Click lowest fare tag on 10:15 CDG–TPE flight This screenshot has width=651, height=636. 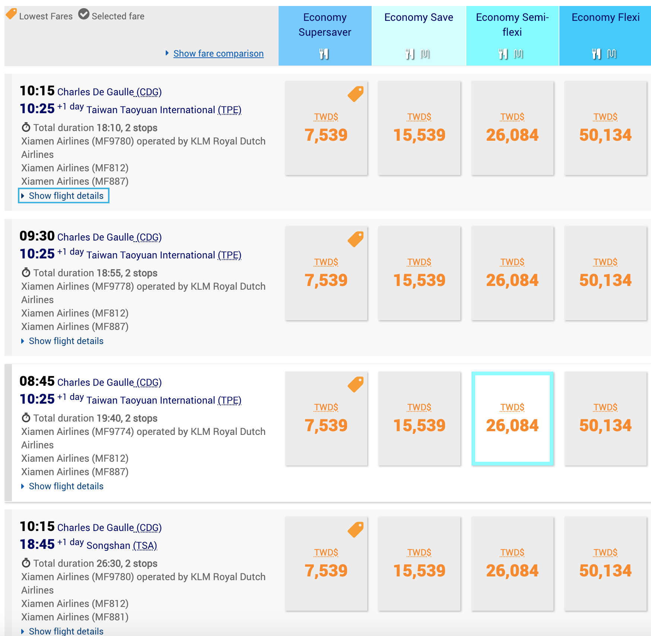pos(356,94)
